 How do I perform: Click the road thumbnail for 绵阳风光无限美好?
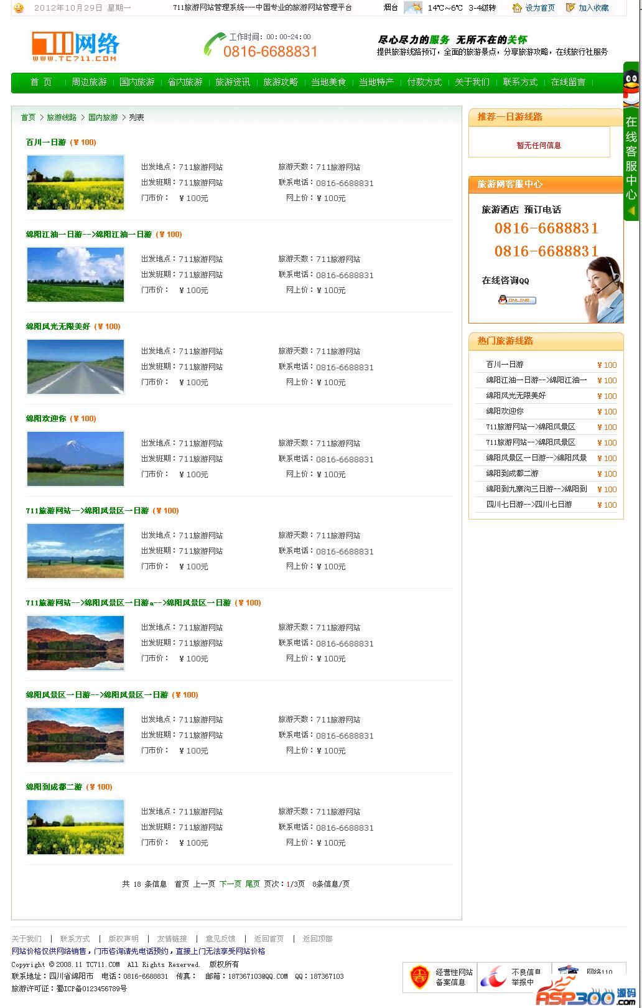click(x=75, y=366)
